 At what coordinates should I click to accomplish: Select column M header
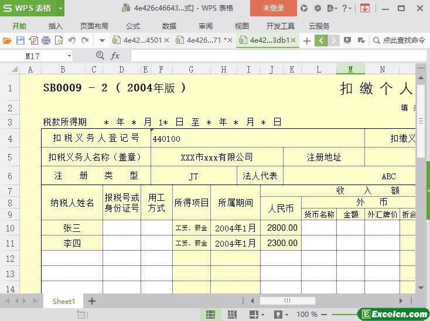click(x=350, y=70)
